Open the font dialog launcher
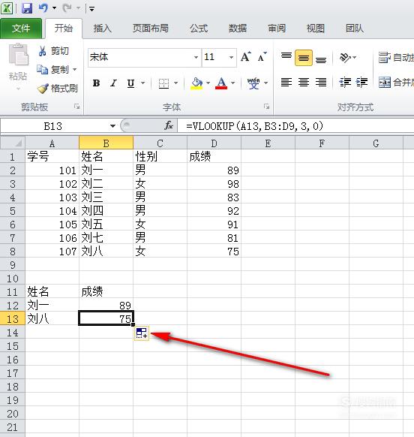 [x=266, y=107]
